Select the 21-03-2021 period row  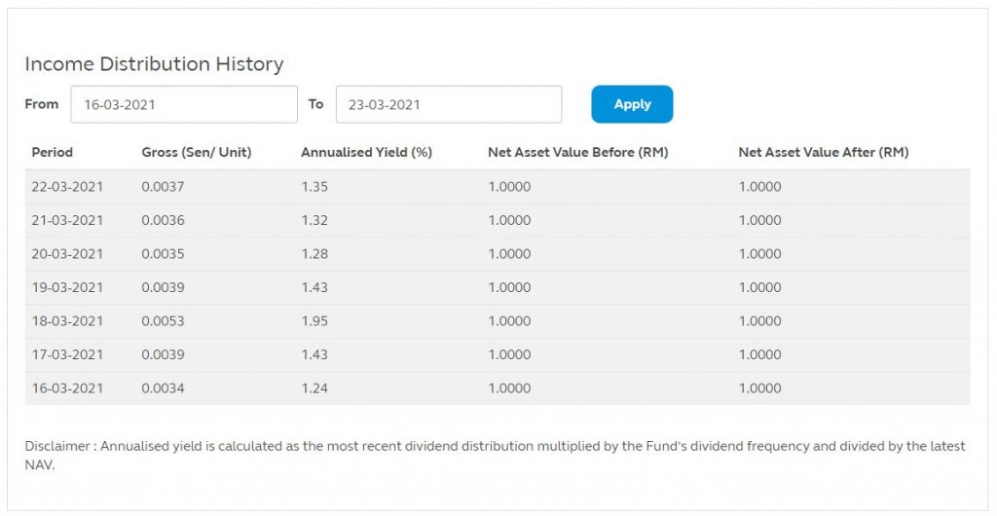[x=498, y=220]
